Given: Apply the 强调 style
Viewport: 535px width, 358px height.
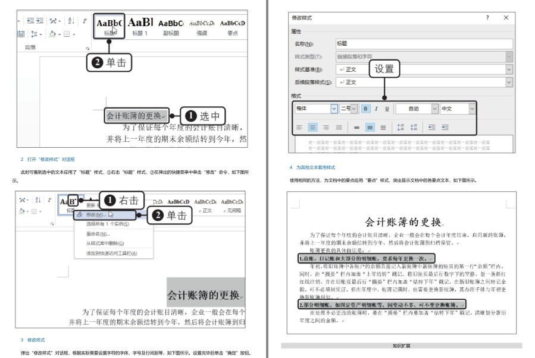Looking at the screenshot, I should [x=202, y=27].
